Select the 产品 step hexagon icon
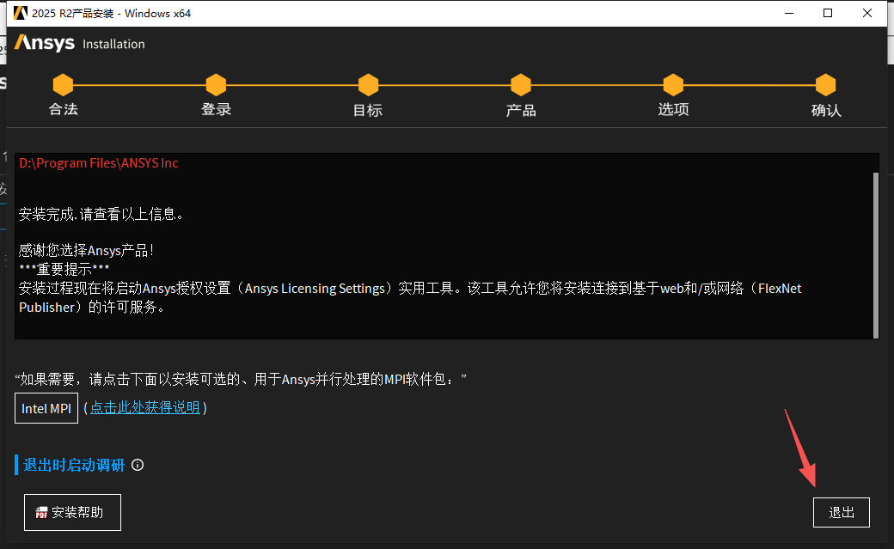 tap(520, 85)
